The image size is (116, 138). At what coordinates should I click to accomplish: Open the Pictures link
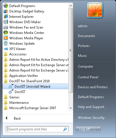(84, 46)
